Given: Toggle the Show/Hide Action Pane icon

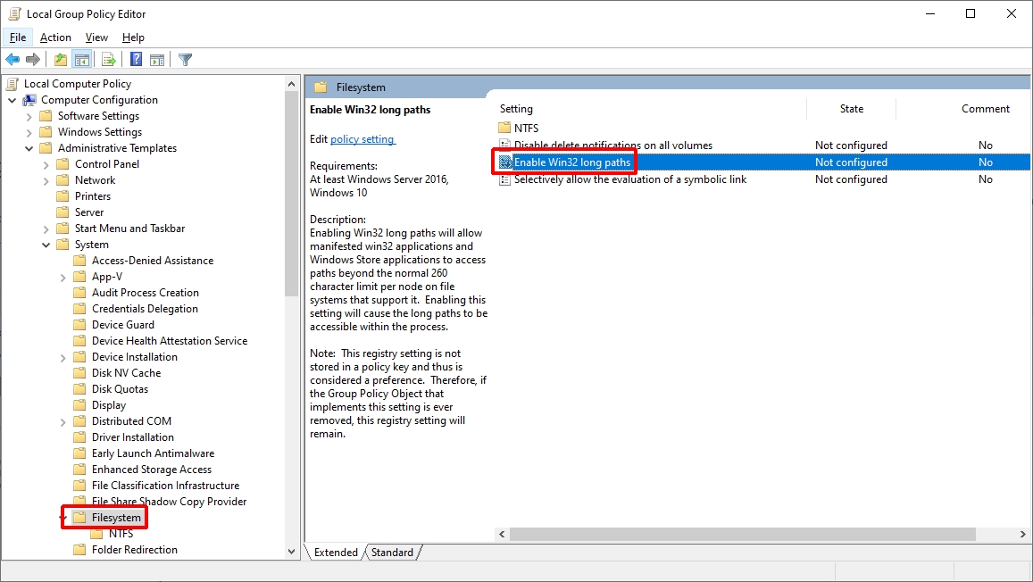Looking at the screenshot, I should point(157,60).
